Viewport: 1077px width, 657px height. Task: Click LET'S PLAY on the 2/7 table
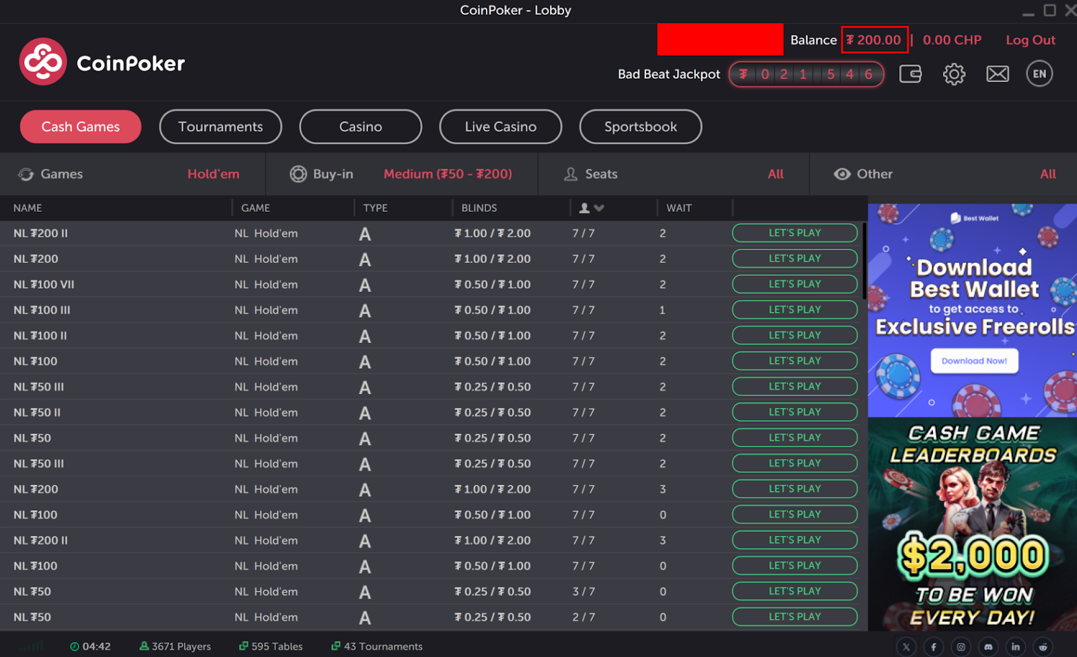(x=795, y=617)
